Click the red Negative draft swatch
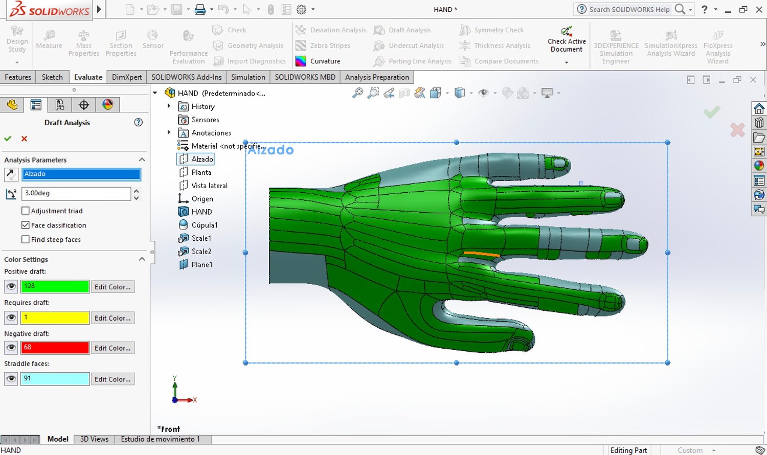This screenshot has width=767, height=455. (x=55, y=348)
